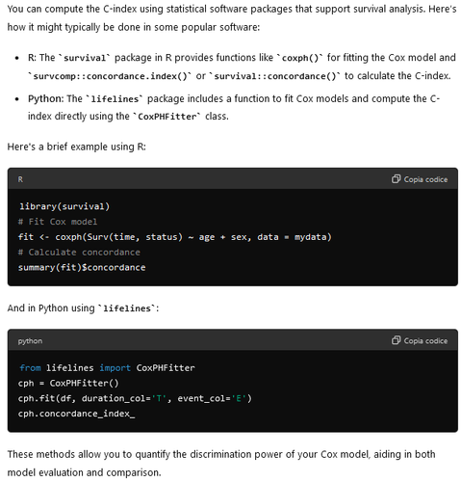Click the copy icon in R code block
Image resolution: width=461 pixels, height=482 pixels.
[x=396, y=179]
